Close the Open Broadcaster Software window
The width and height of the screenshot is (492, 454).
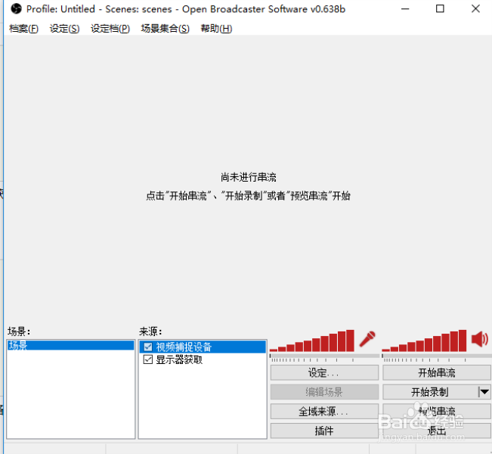coord(475,9)
